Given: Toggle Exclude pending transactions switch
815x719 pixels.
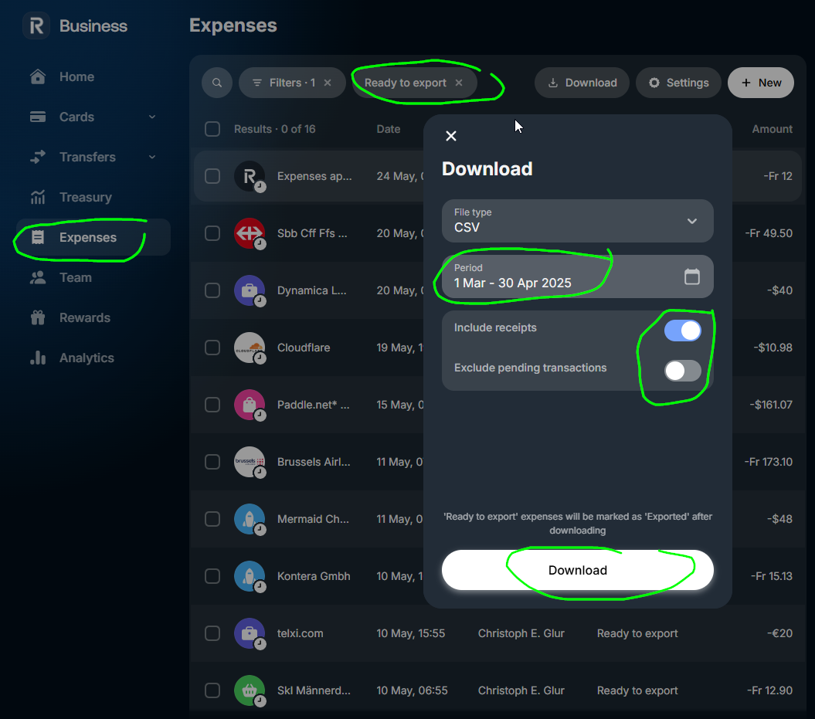Looking at the screenshot, I should pos(682,371).
